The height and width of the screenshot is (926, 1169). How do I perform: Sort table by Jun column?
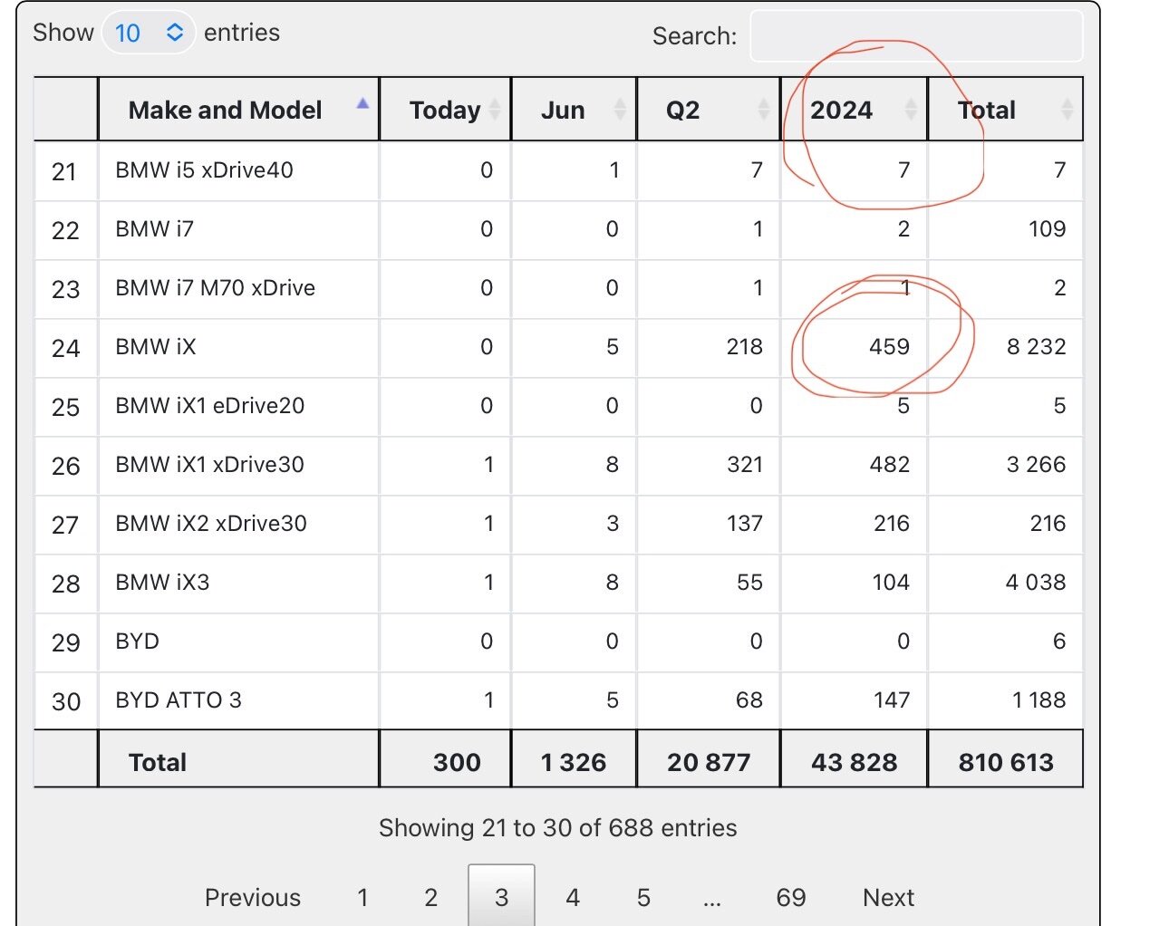point(574,110)
